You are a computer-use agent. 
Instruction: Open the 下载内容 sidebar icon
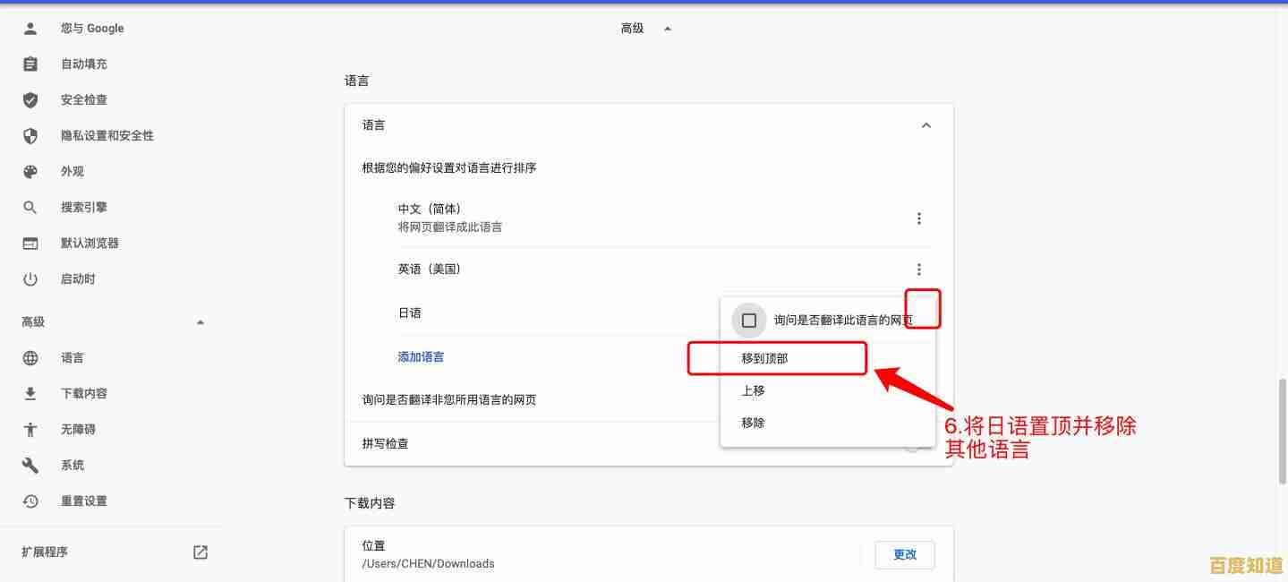30,393
